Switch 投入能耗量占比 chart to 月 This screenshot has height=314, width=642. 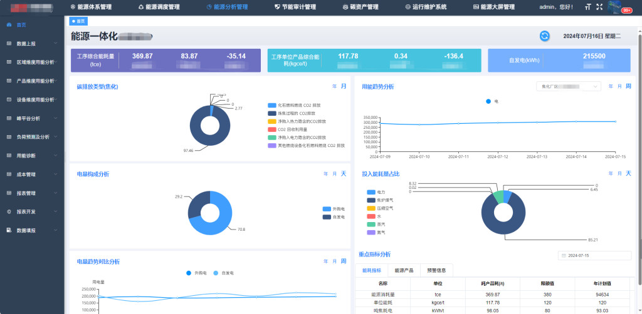619,174
